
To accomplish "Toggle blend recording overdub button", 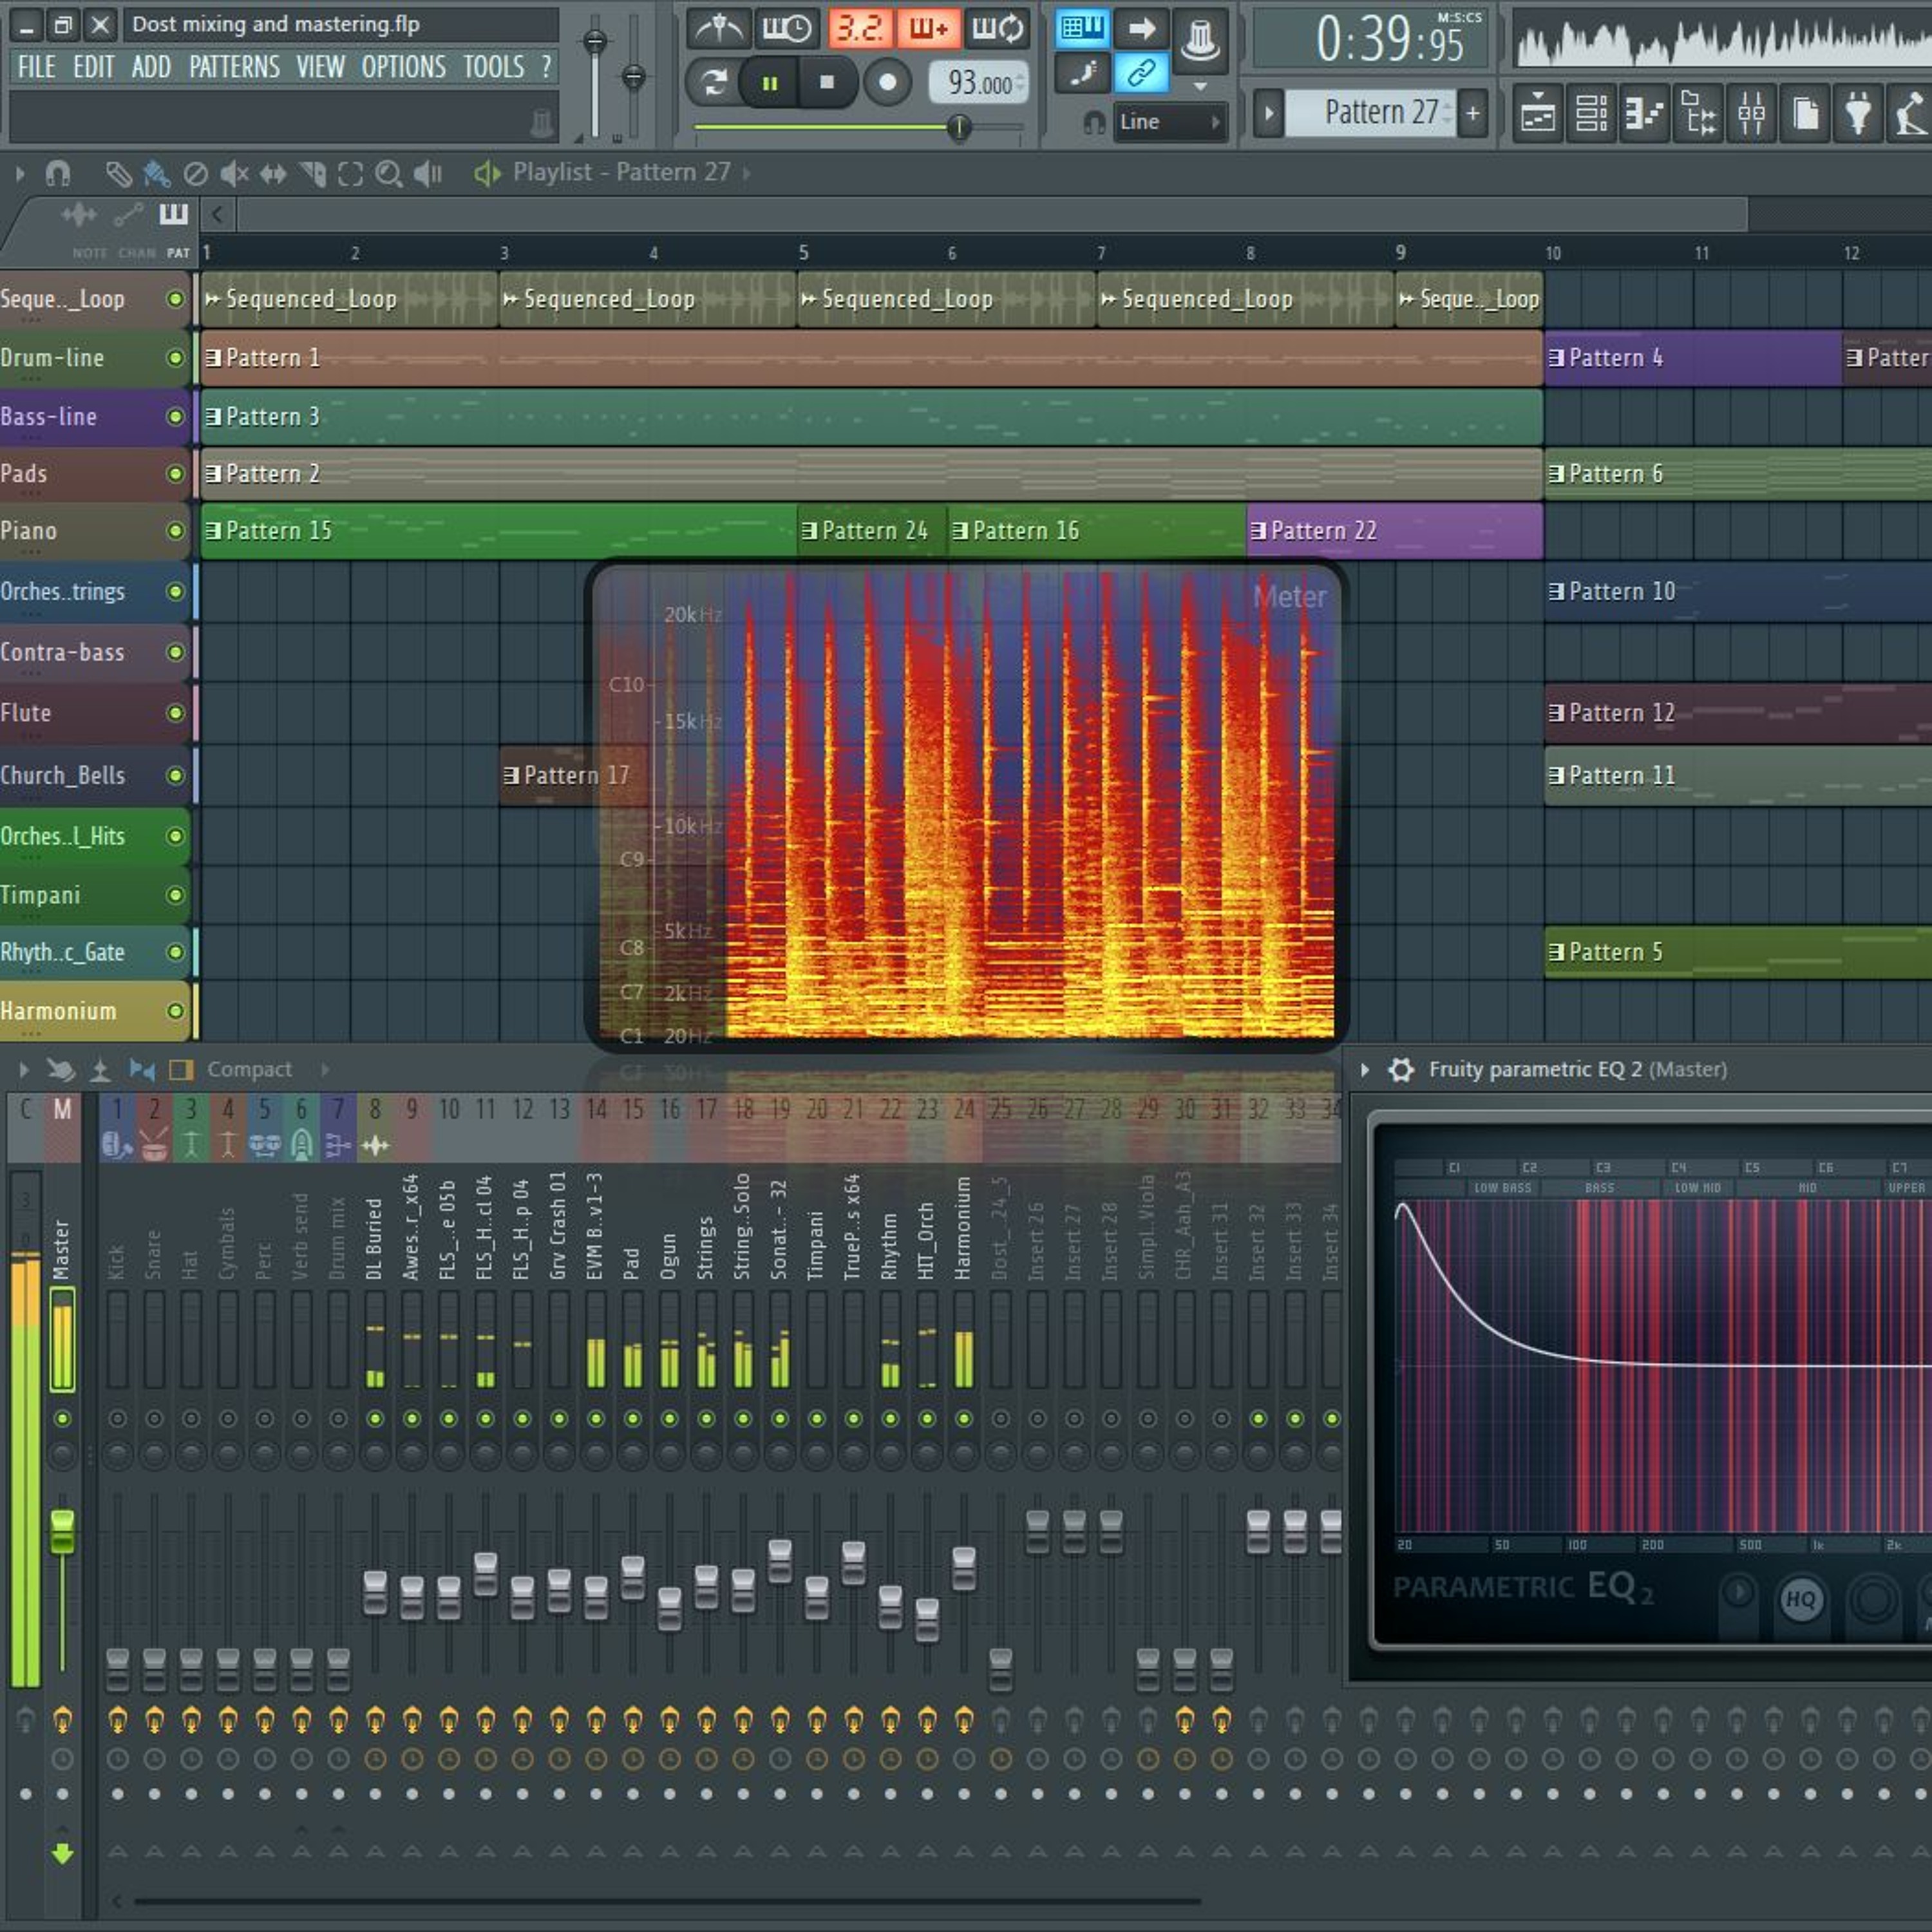I will [x=929, y=29].
